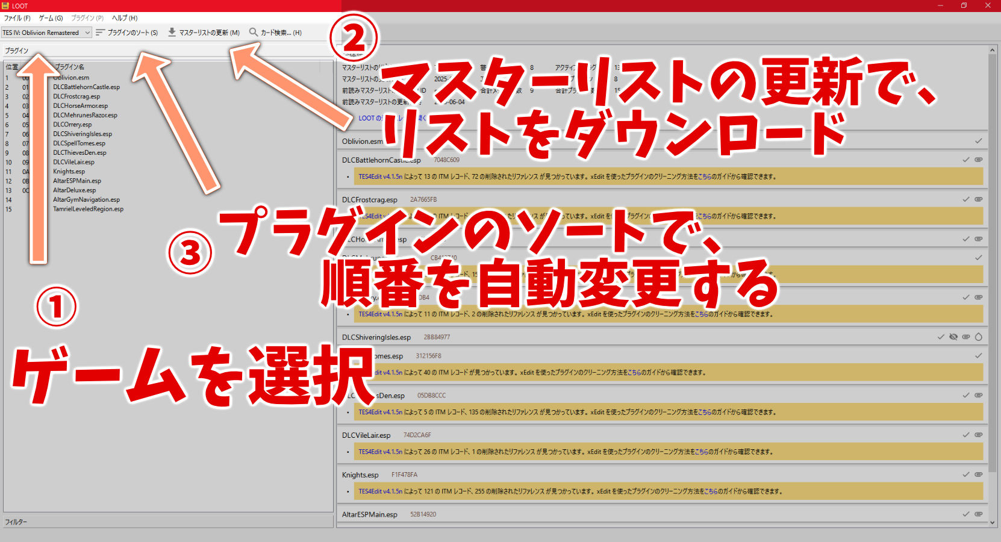Select the プラグイン sidebar panel header
Image resolution: width=1001 pixels, height=542 pixels.
(168, 51)
